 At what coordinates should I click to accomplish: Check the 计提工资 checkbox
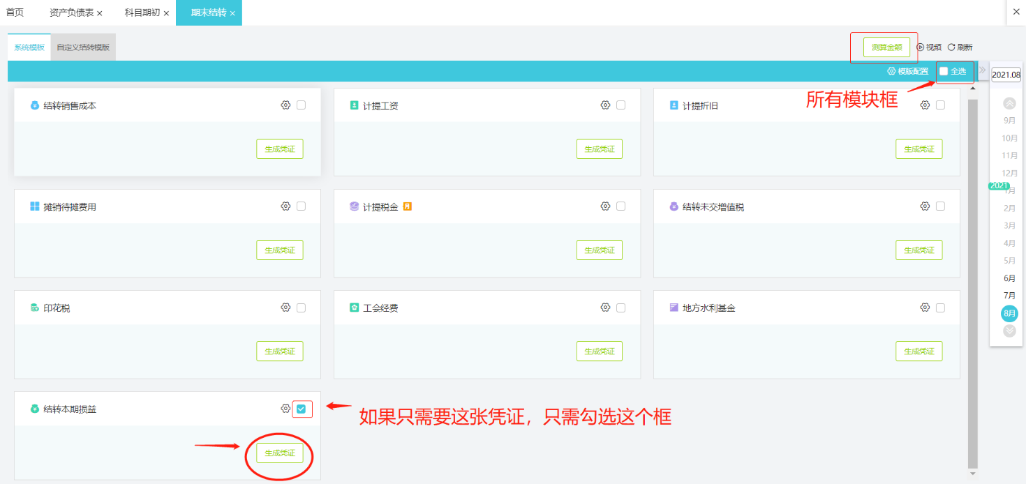coord(620,105)
